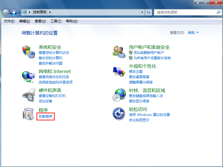This screenshot has width=223, height=167.
Task: Click the Programs disc box icon
Action: pos(29,114)
